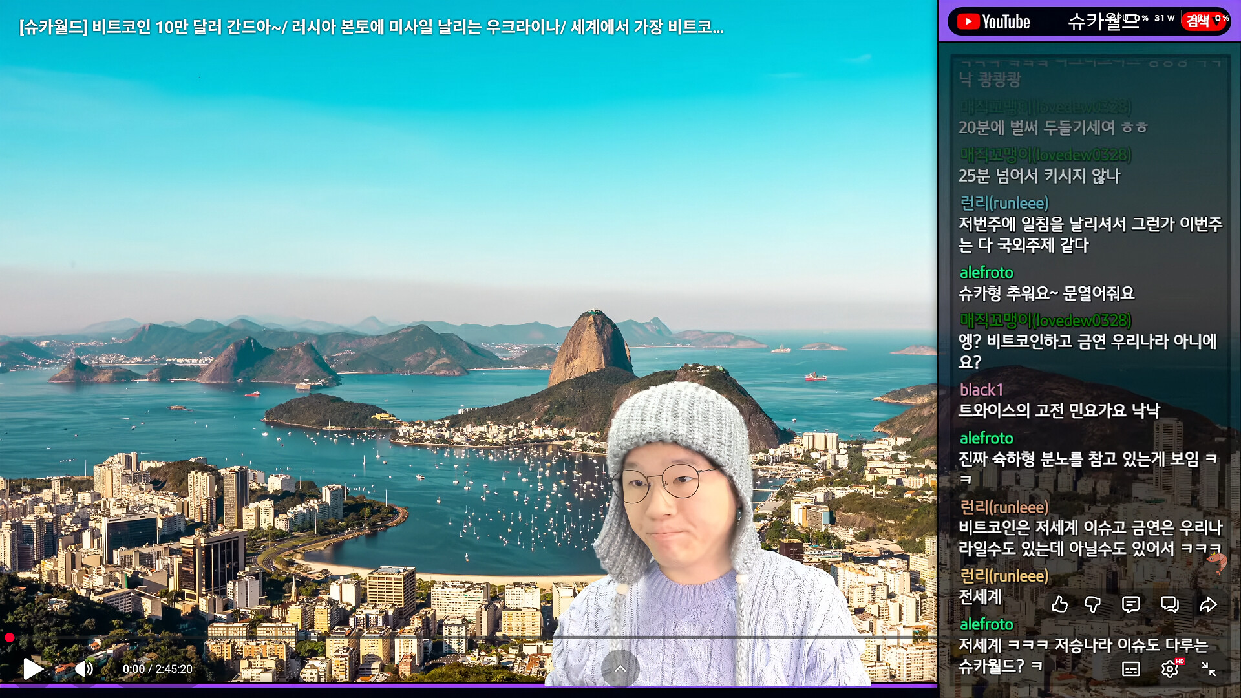Exit fullscreen with inward arrows icon
The height and width of the screenshot is (698, 1241).
[x=1208, y=669]
